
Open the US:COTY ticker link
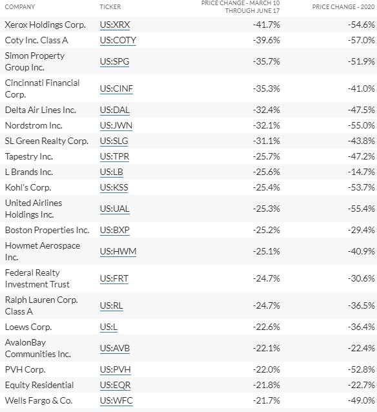[118, 40]
